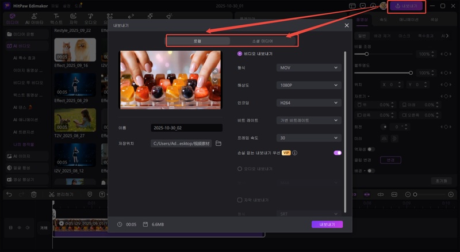
Task: Redo with the timeline redo arrow
Action: point(21,194)
